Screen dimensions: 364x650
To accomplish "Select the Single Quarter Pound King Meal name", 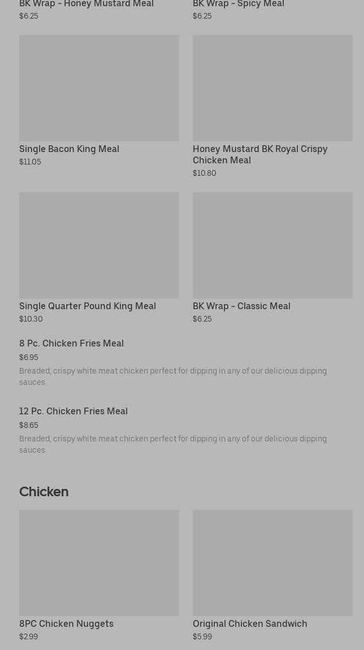I will (x=88, y=306).
